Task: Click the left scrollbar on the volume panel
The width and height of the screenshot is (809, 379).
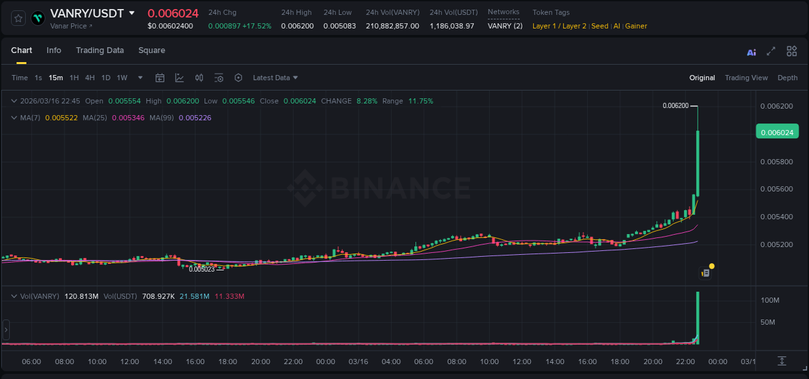Action: pos(5,330)
